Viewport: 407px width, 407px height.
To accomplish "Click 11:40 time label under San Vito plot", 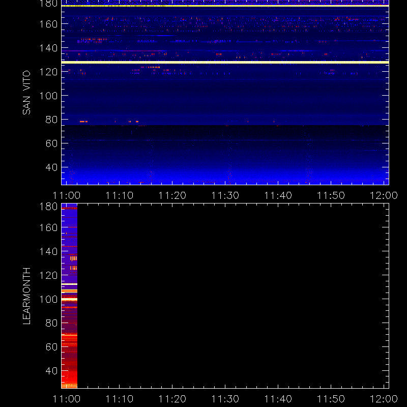I will (278, 195).
